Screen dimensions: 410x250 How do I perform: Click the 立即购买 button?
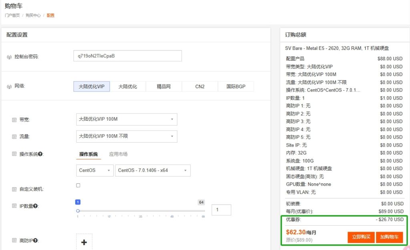(361, 237)
